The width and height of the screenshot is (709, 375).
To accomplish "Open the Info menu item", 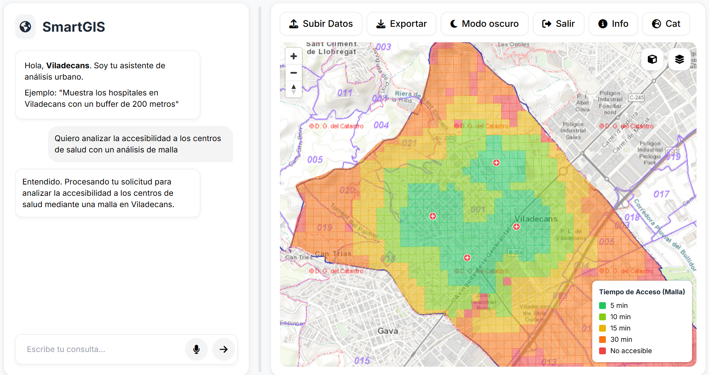I will [x=613, y=23].
